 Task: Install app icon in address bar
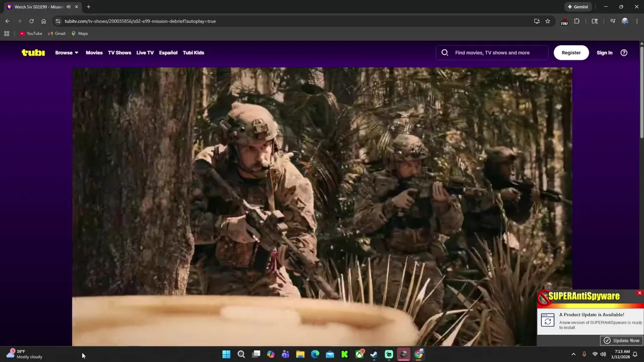537,21
